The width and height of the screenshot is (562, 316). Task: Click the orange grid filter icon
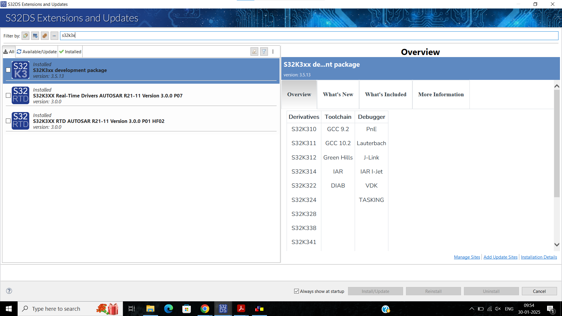45,36
